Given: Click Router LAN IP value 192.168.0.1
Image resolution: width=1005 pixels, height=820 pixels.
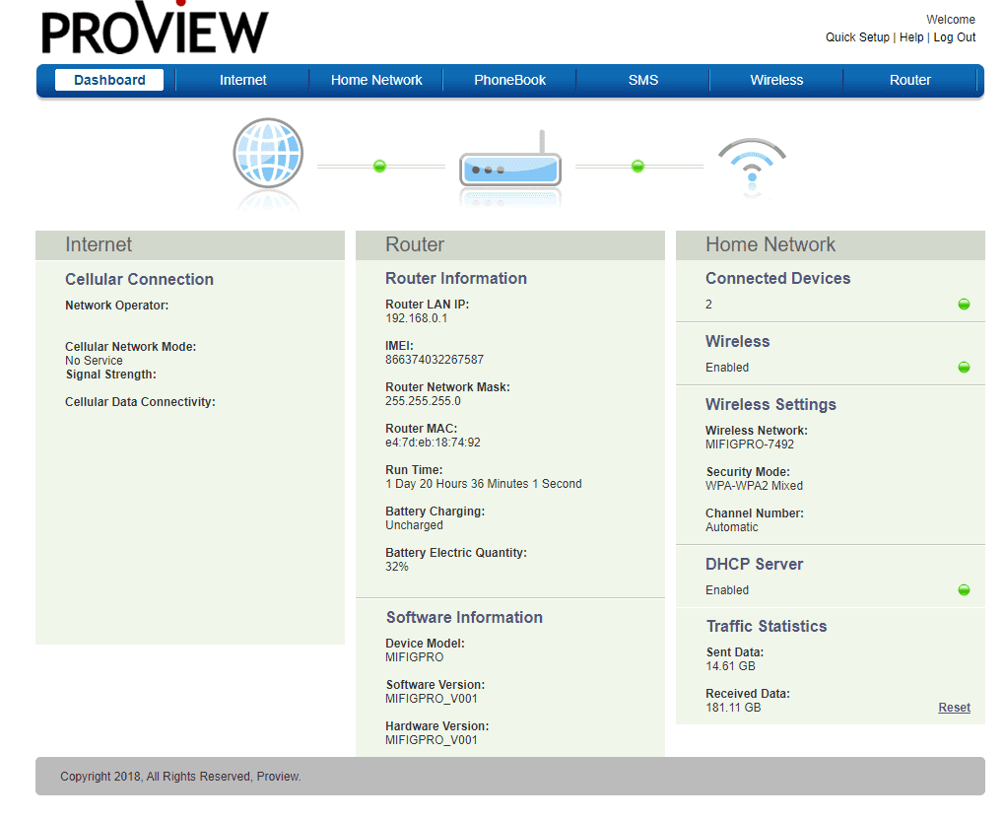Looking at the screenshot, I should 417,318.
